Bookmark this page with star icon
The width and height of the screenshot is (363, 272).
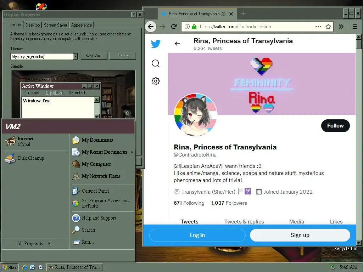(328, 27)
